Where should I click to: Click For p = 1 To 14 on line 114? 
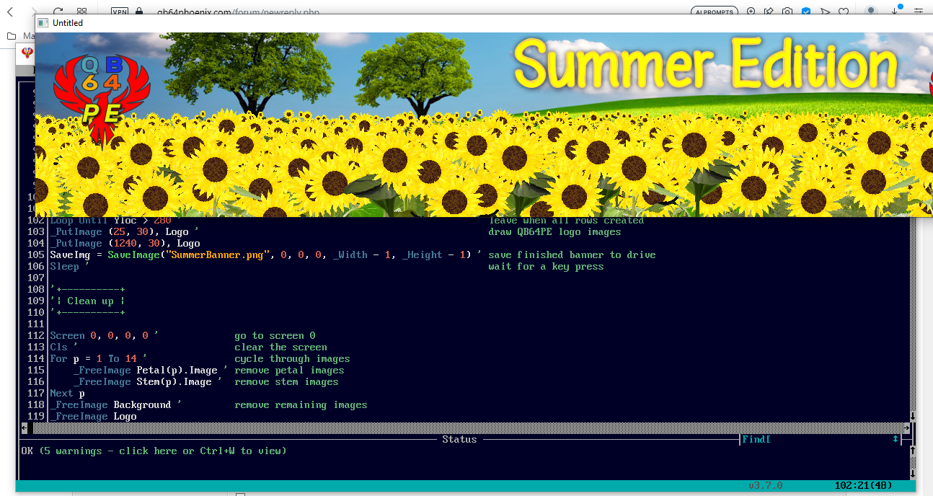click(x=93, y=358)
